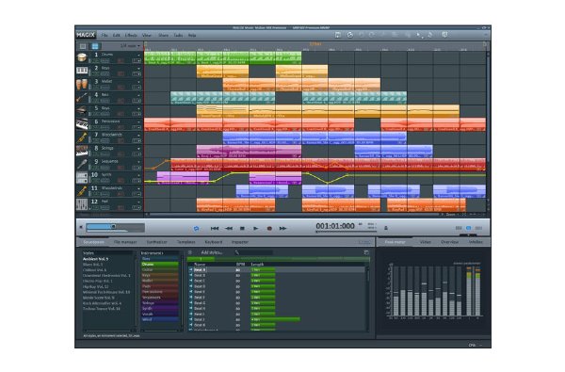This screenshot has width=565, height=372.
Task: Click the conga drums icon on track 3
Action: point(82,85)
